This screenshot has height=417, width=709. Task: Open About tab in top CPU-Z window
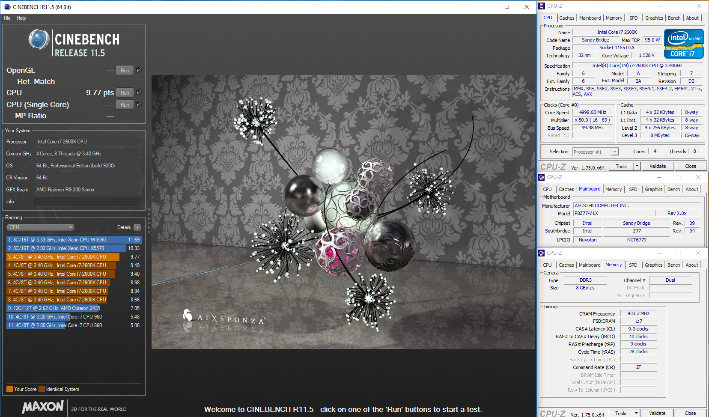[692, 18]
